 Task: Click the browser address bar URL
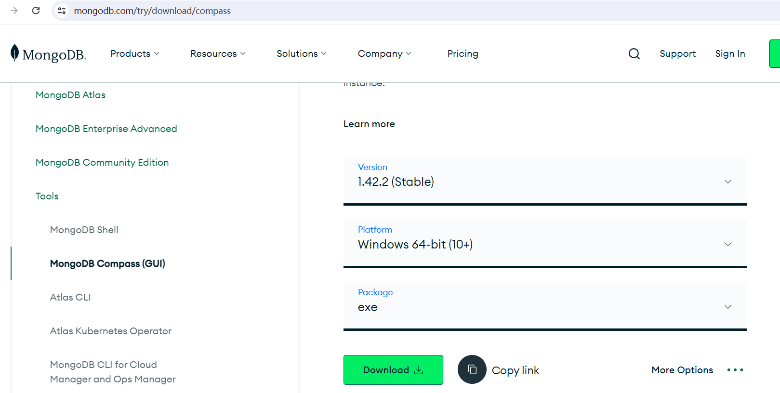(x=152, y=11)
